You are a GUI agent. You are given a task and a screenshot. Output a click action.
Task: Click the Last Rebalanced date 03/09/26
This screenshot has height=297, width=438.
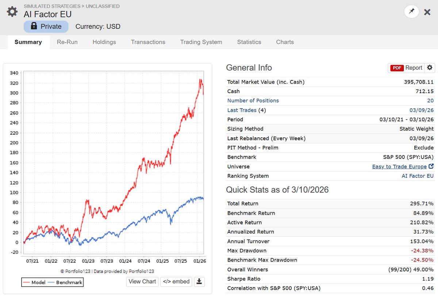pyautogui.click(x=422, y=138)
